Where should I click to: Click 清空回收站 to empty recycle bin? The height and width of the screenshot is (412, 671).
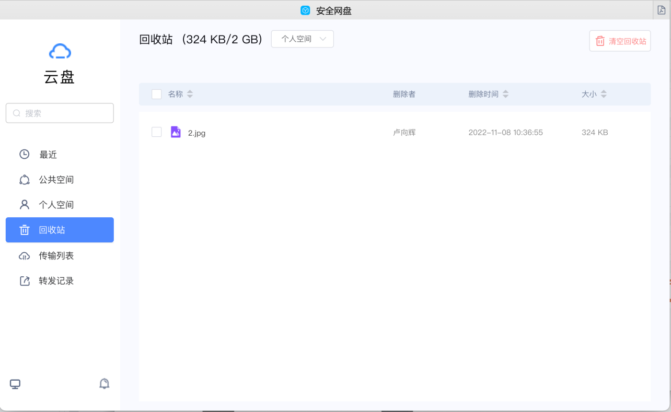(x=619, y=41)
